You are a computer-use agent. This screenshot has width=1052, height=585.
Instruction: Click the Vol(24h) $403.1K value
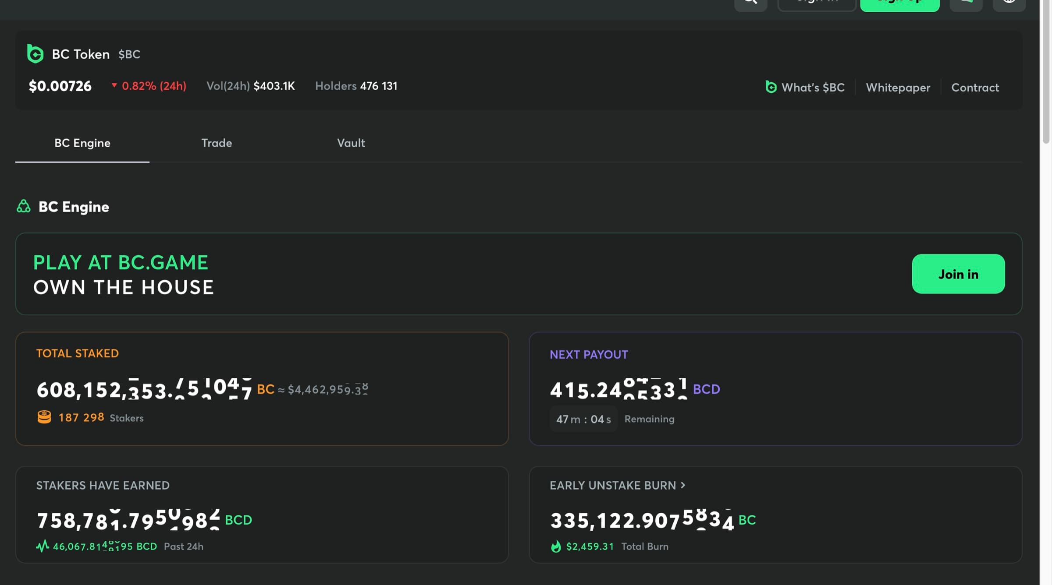pyautogui.click(x=251, y=86)
